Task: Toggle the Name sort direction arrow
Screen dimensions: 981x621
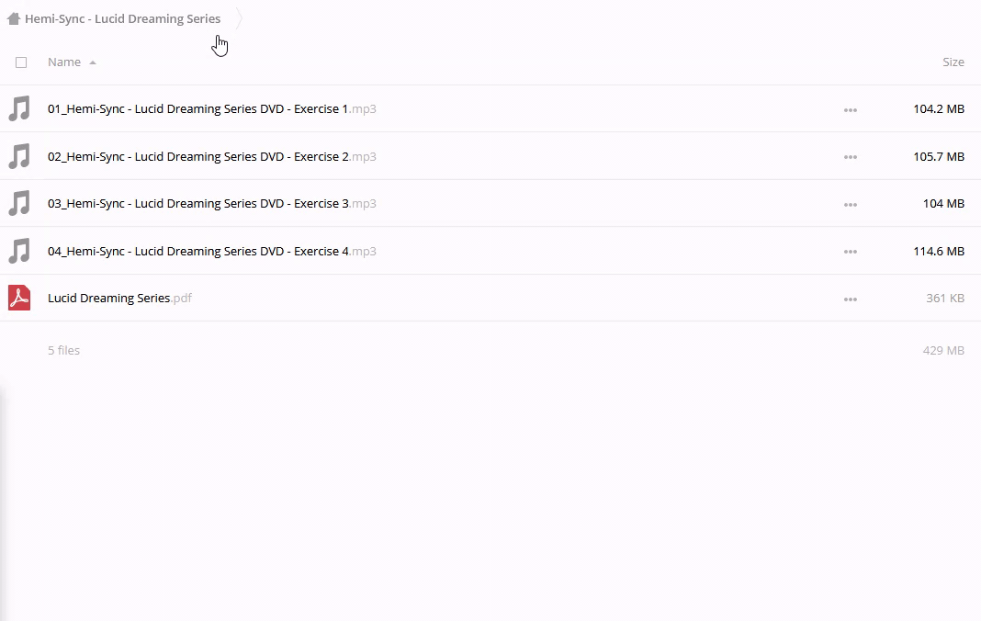Action: tap(93, 62)
